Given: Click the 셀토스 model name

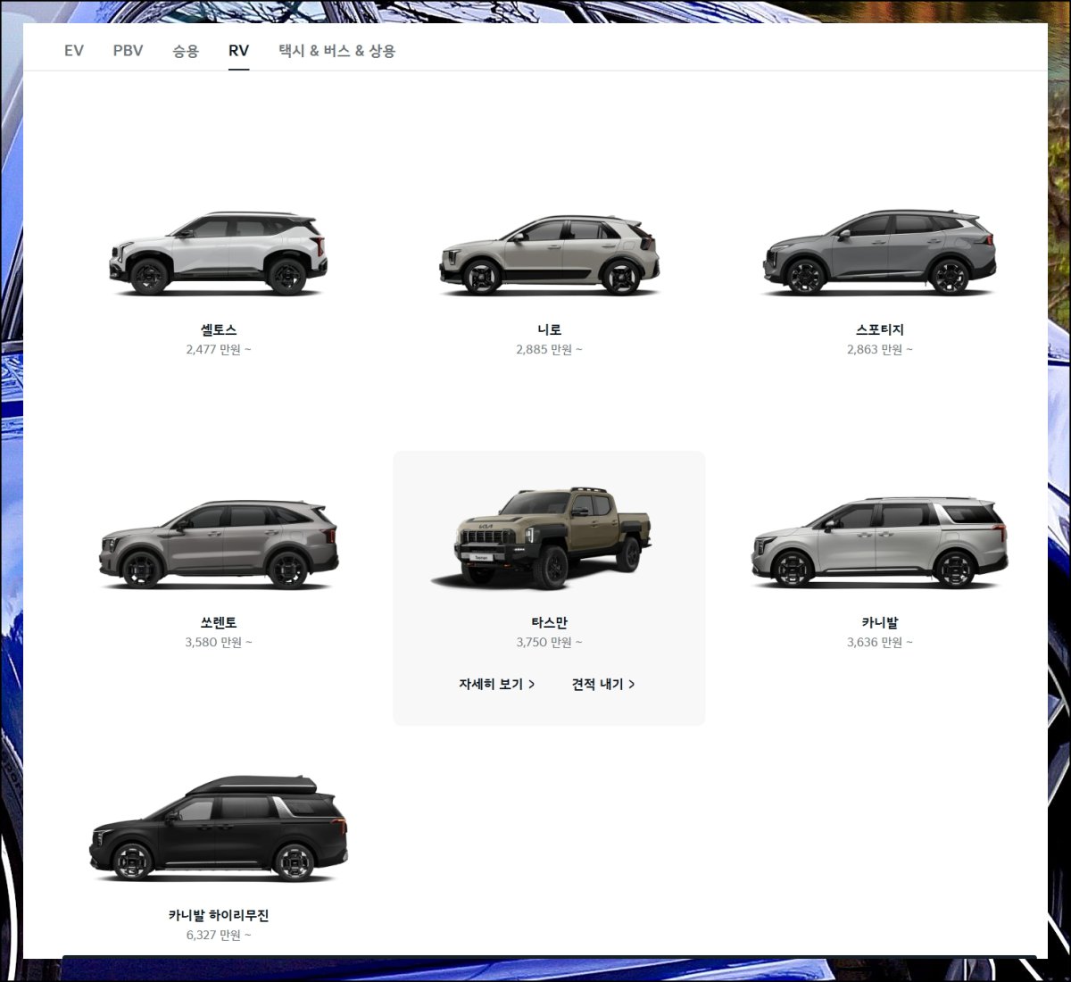Looking at the screenshot, I should [219, 329].
